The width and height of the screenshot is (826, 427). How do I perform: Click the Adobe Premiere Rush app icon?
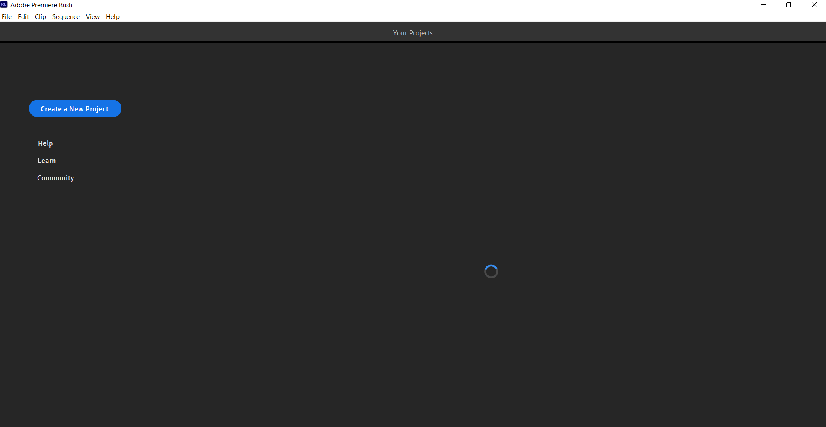(4, 5)
